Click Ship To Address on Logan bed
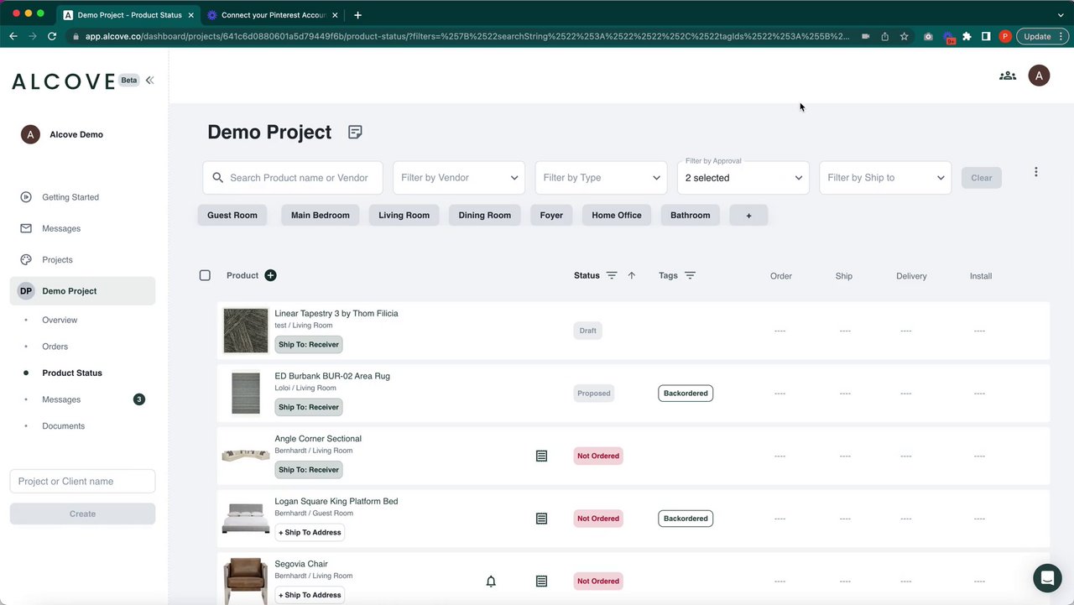This screenshot has width=1074, height=605. pos(310,532)
